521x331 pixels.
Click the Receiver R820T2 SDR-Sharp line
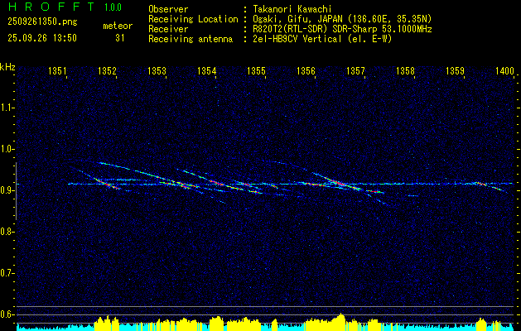click(342, 29)
